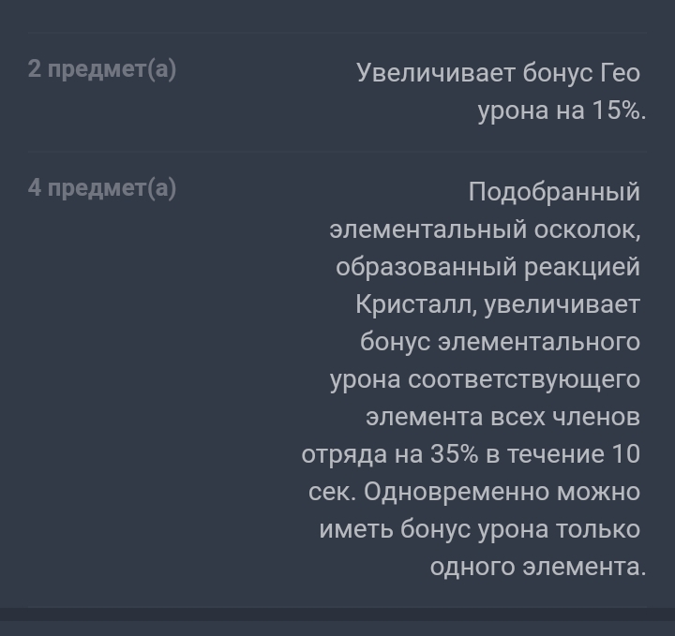The image size is (675, 636).
Task: Click the word "Подобранный"
Action: [x=554, y=192]
